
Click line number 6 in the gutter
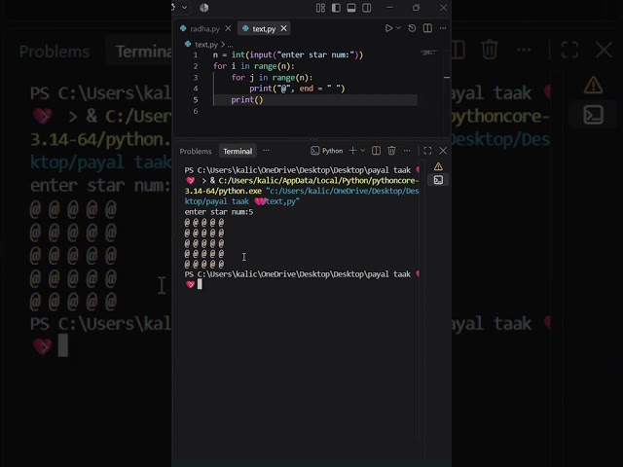point(196,111)
